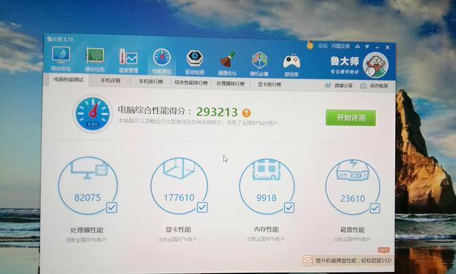Open the 硬件体检 monitor icon

pos(61,55)
